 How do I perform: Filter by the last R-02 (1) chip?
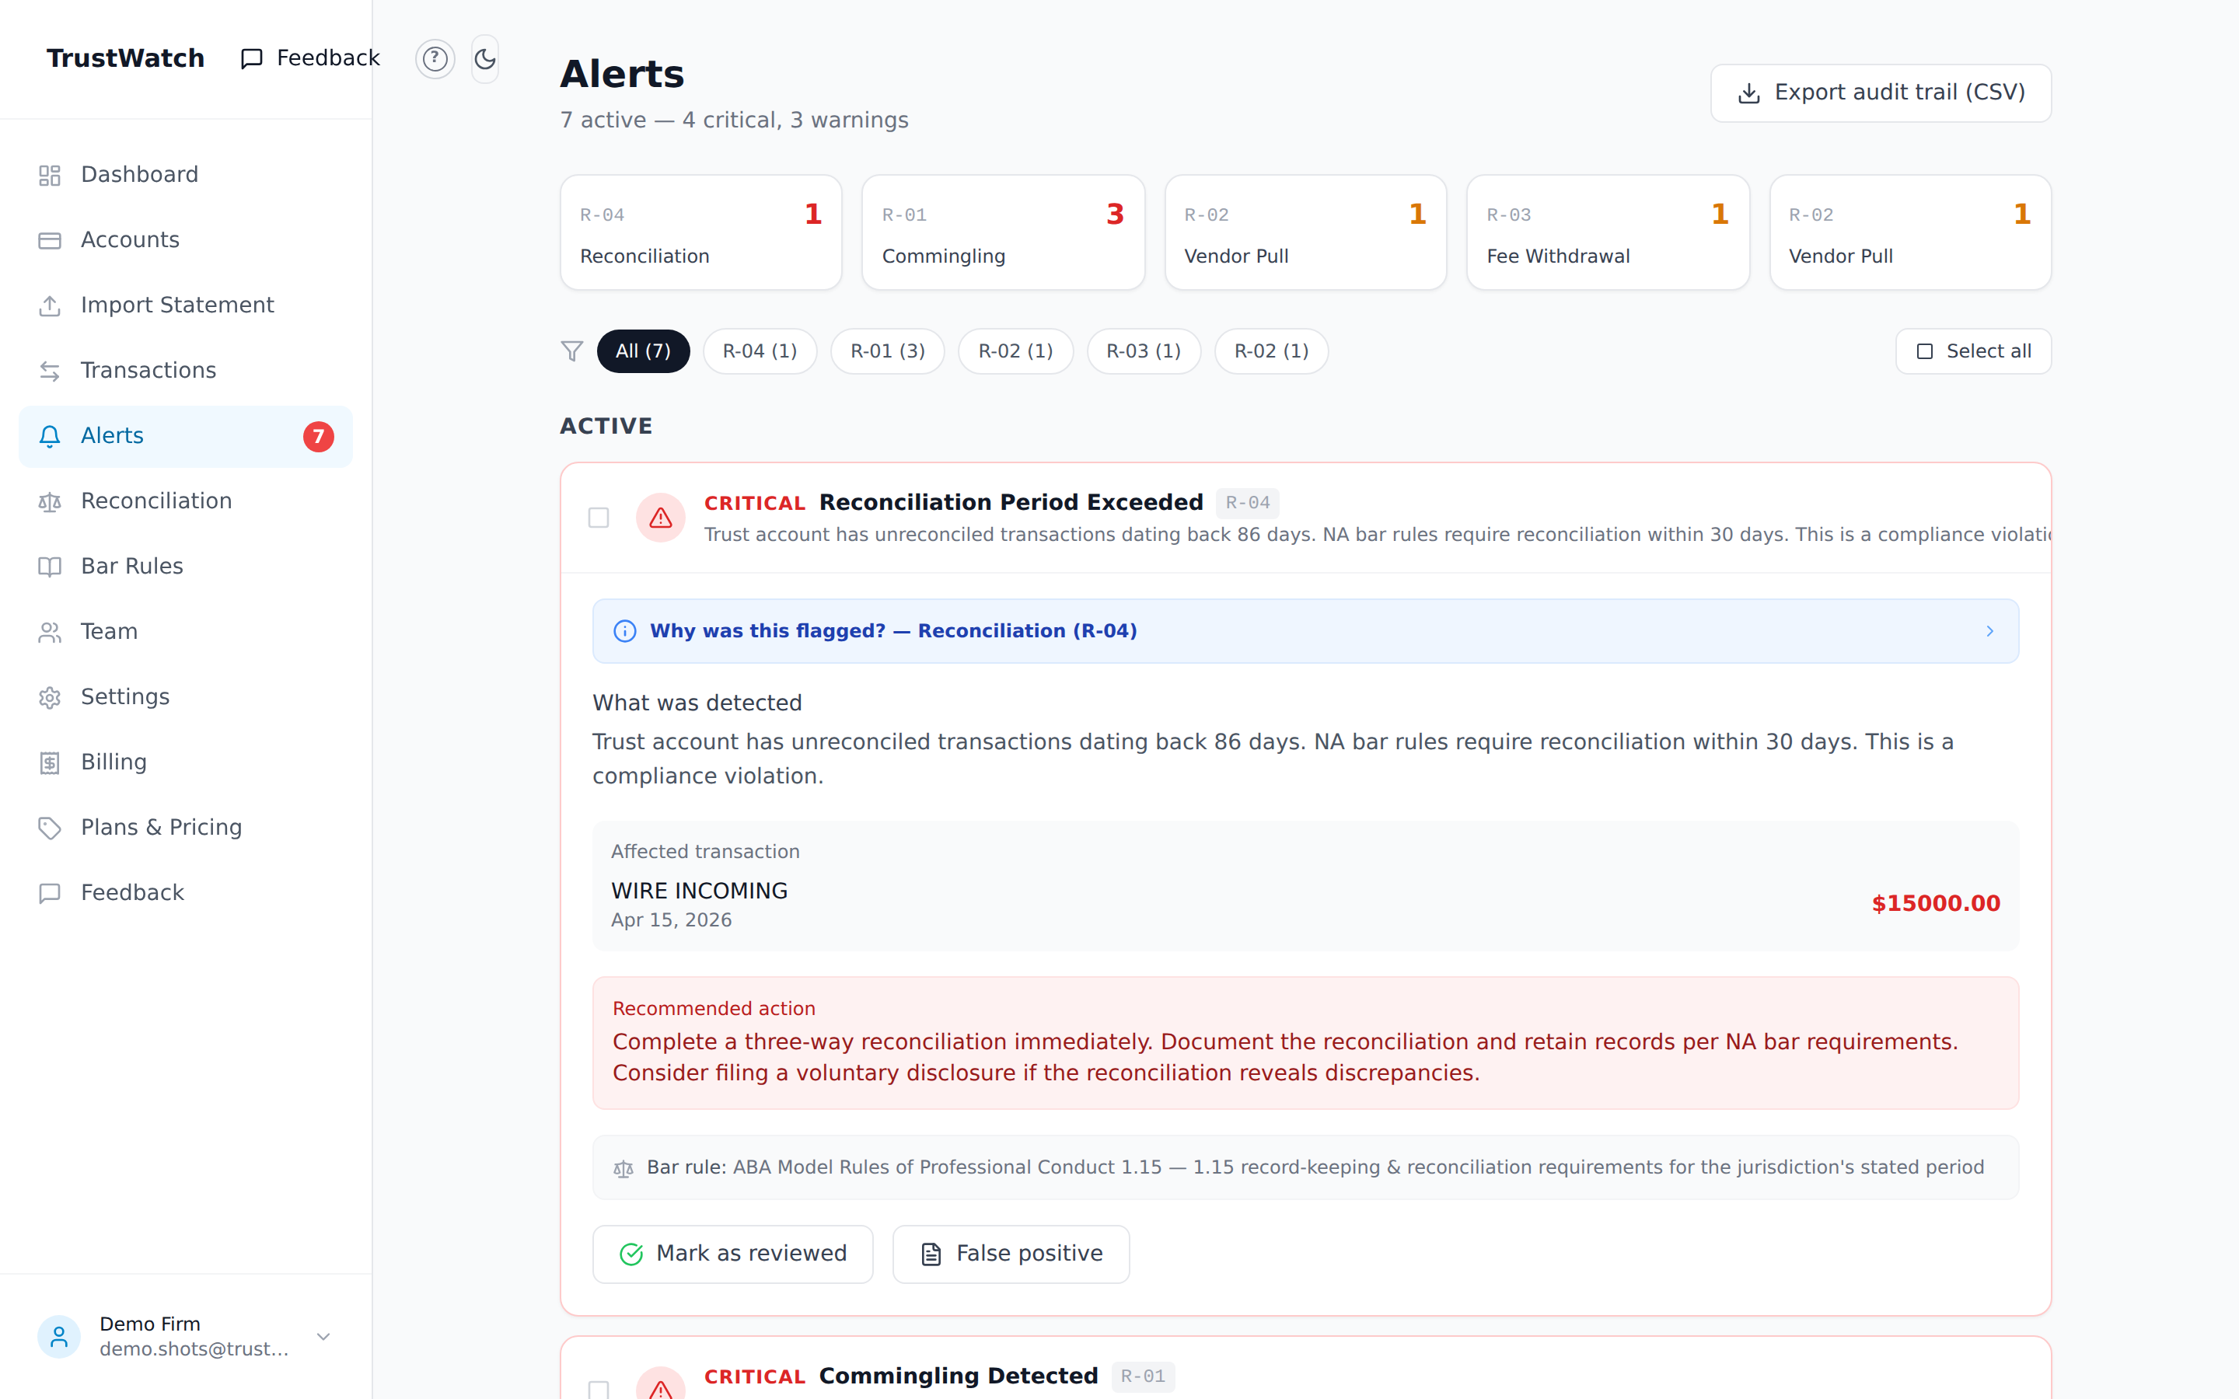pyautogui.click(x=1271, y=351)
